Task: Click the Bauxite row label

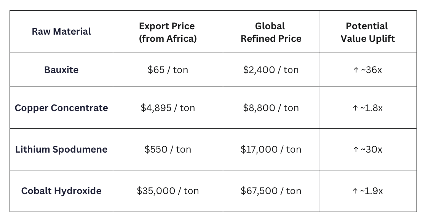Action: [61, 70]
